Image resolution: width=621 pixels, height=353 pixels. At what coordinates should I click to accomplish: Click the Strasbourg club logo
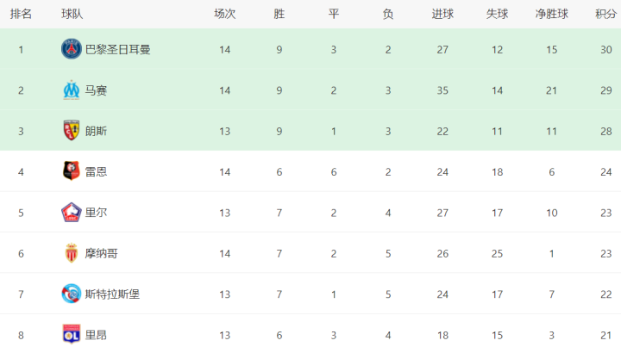(71, 294)
